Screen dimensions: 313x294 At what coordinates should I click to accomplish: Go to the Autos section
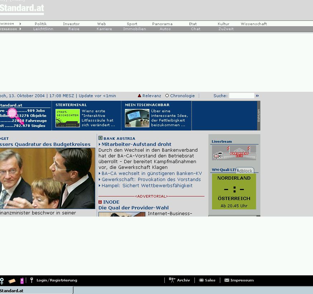pos(165,29)
